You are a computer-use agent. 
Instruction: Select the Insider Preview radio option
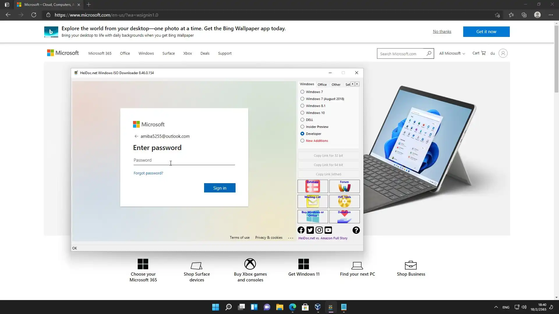pos(302,127)
